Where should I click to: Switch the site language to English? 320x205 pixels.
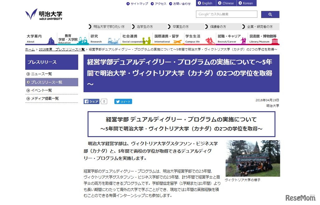[206, 3]
